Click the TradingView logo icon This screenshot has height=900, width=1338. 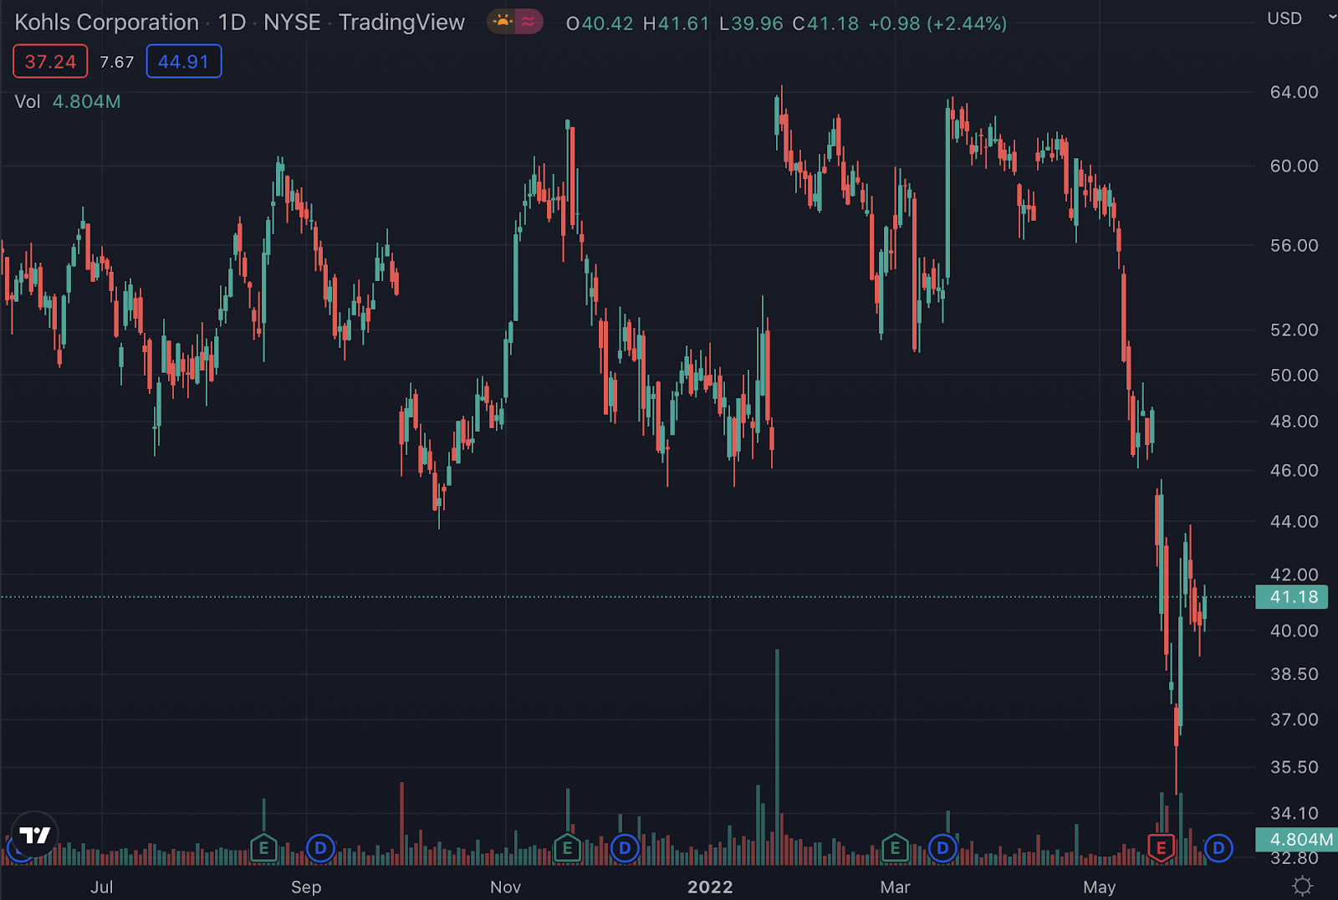(x=34, y=835)
